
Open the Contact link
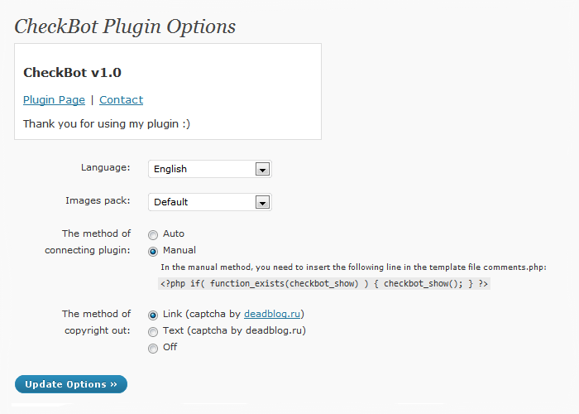[121, 100]
